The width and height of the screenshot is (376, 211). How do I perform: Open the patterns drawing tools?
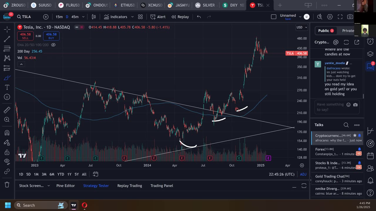[x=7, y=58]
